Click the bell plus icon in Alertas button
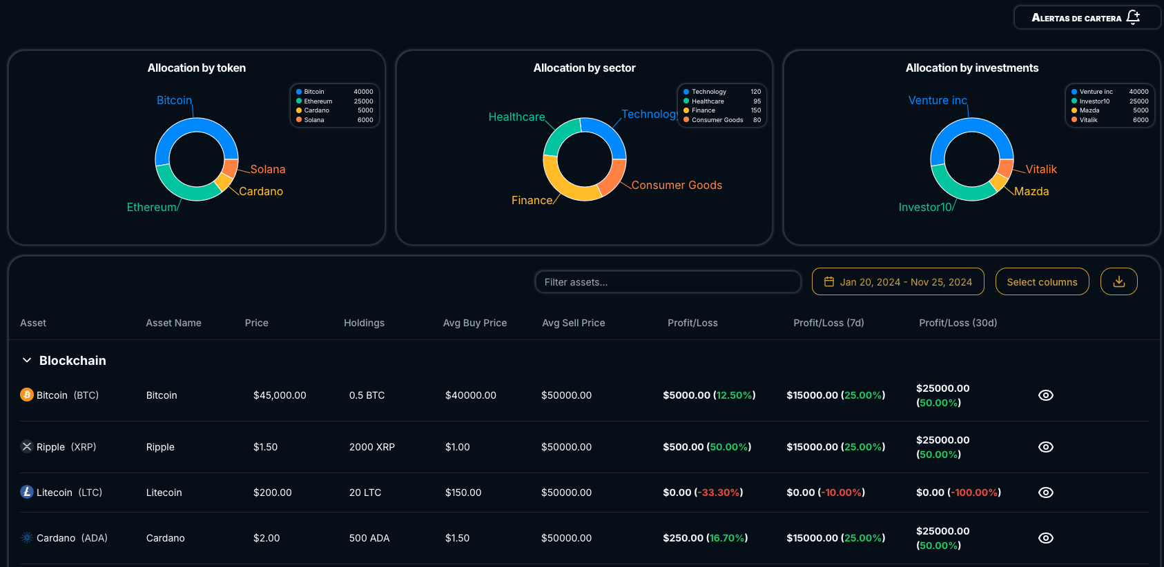Image resolution: width=1164 pixels, height=567 pixels. (1133, 17)
